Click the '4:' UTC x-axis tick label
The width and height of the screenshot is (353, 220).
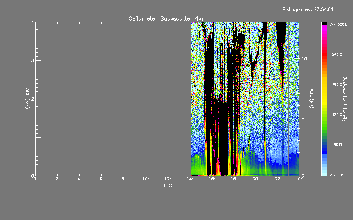pos(80,179)
